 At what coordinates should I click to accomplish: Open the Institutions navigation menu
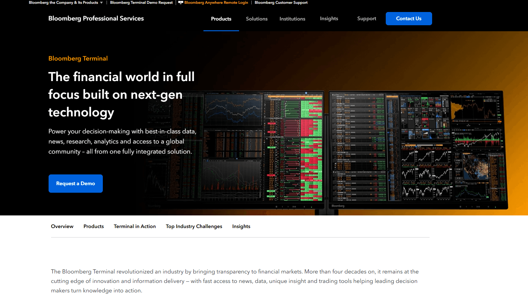(x=292, y=19)
